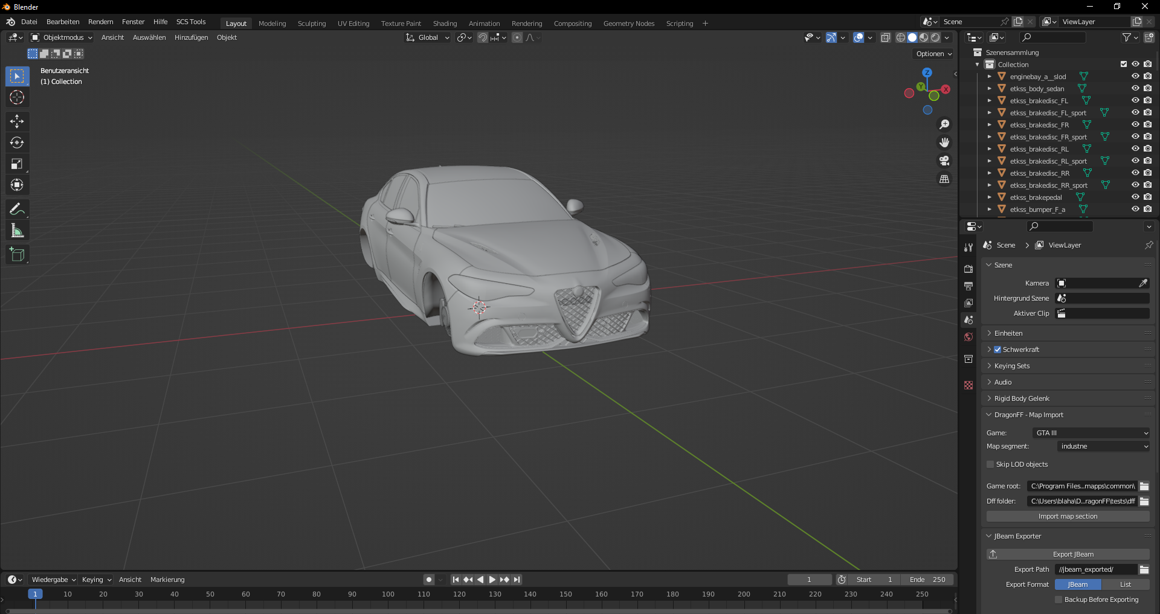The image size is (1160, 614).
Task: Open the Render properties tab
Action: point(968,269)
